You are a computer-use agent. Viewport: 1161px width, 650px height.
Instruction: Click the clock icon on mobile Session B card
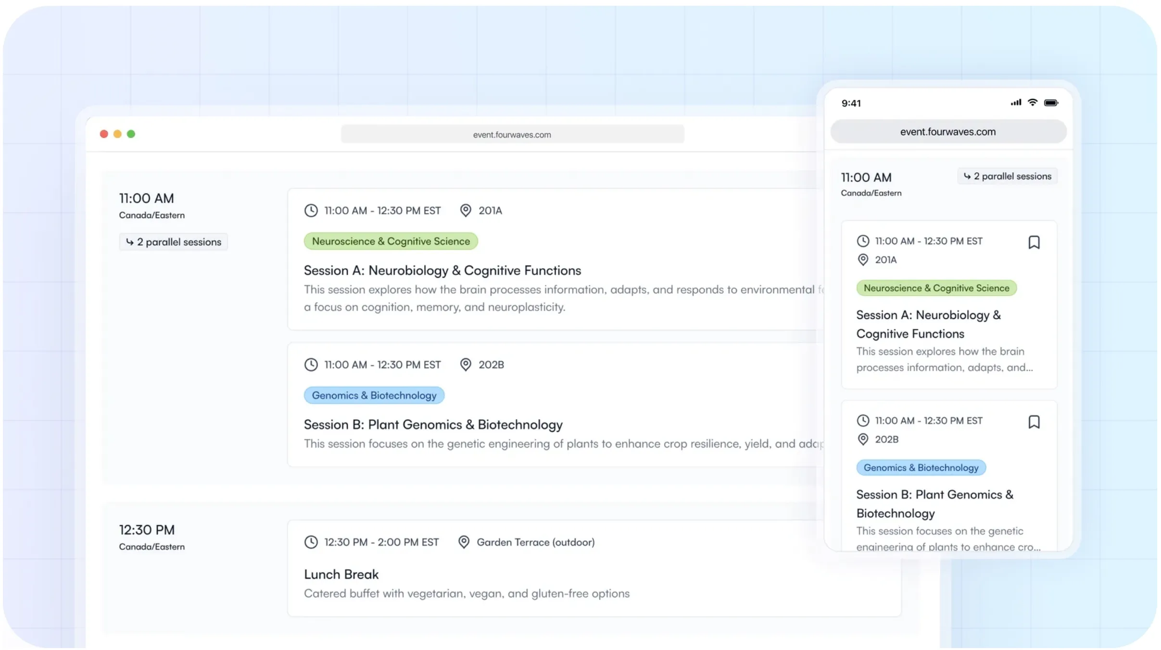pyautogui.click(x=863, y=421)
